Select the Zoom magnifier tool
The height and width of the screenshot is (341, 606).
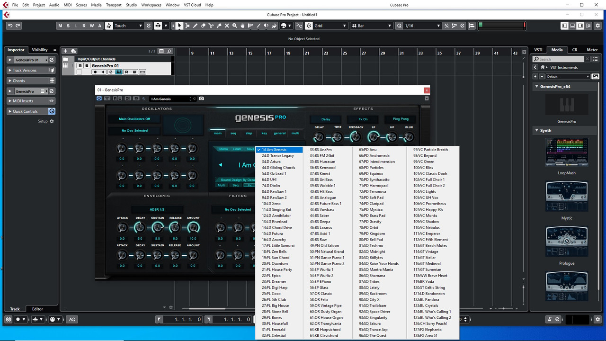click(x=235, y=26)
